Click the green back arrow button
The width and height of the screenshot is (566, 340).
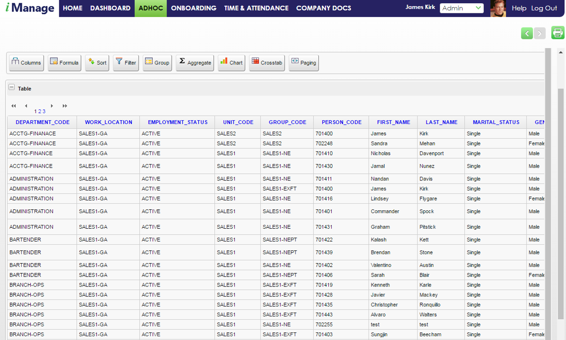tap(527, 34)
